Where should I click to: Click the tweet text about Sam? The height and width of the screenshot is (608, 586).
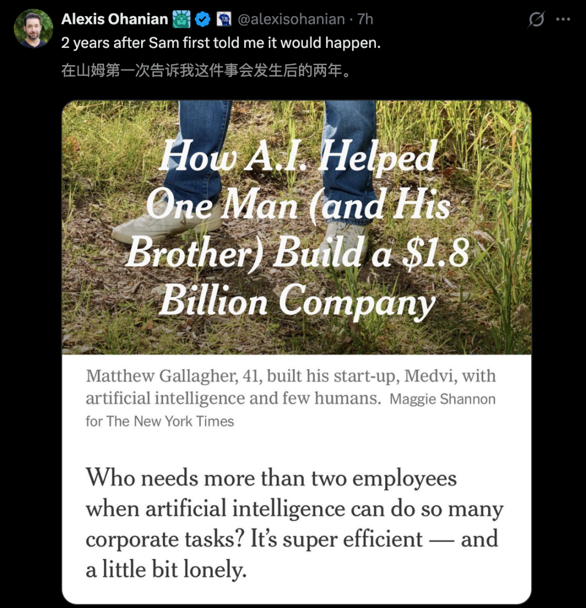(x=221, y=43)
